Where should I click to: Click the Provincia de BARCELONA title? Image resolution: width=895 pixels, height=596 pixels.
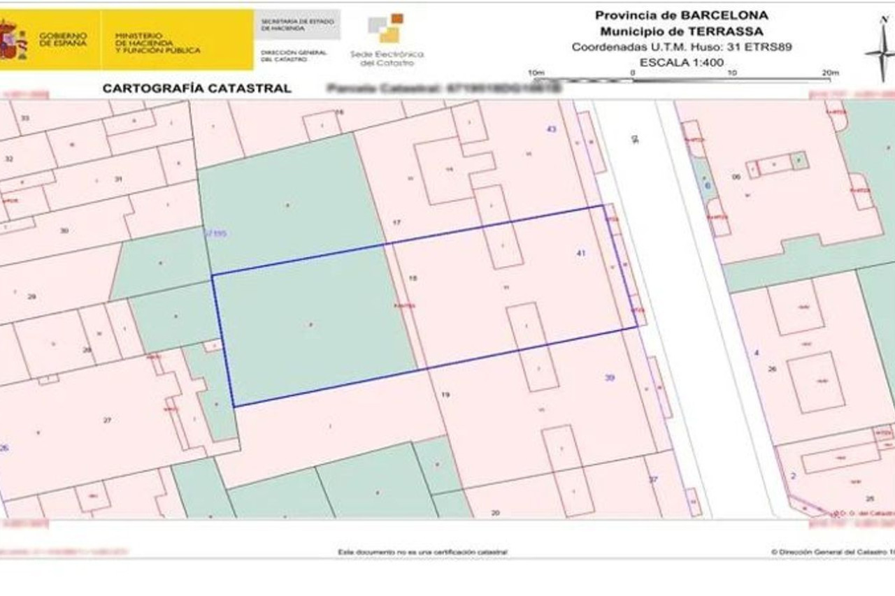(681, 15)
